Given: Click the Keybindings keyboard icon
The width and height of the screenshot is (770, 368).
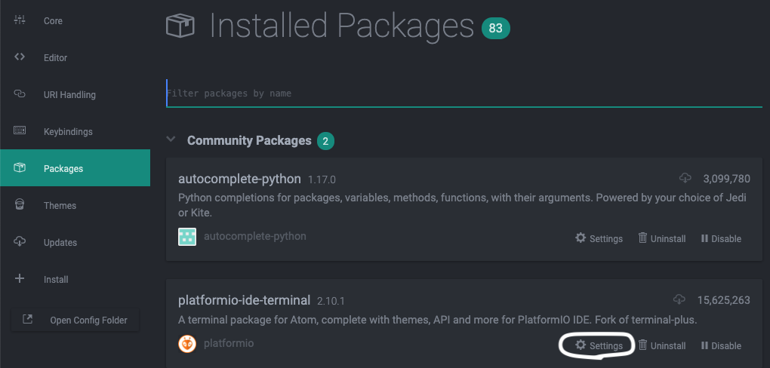Looking at the screenshot, I should (20, 130).
